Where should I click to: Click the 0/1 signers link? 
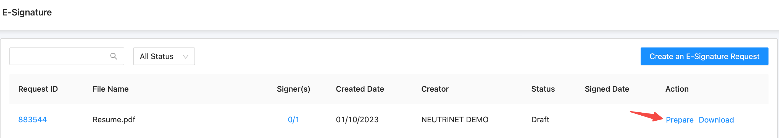[x=293, y=120]
